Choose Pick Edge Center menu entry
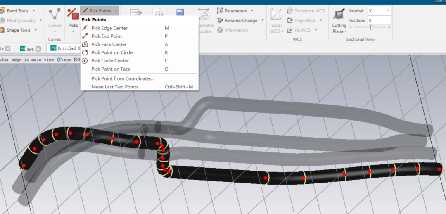 140,28
